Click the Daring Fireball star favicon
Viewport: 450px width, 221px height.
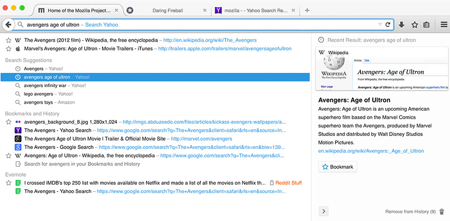coord(130,11)
